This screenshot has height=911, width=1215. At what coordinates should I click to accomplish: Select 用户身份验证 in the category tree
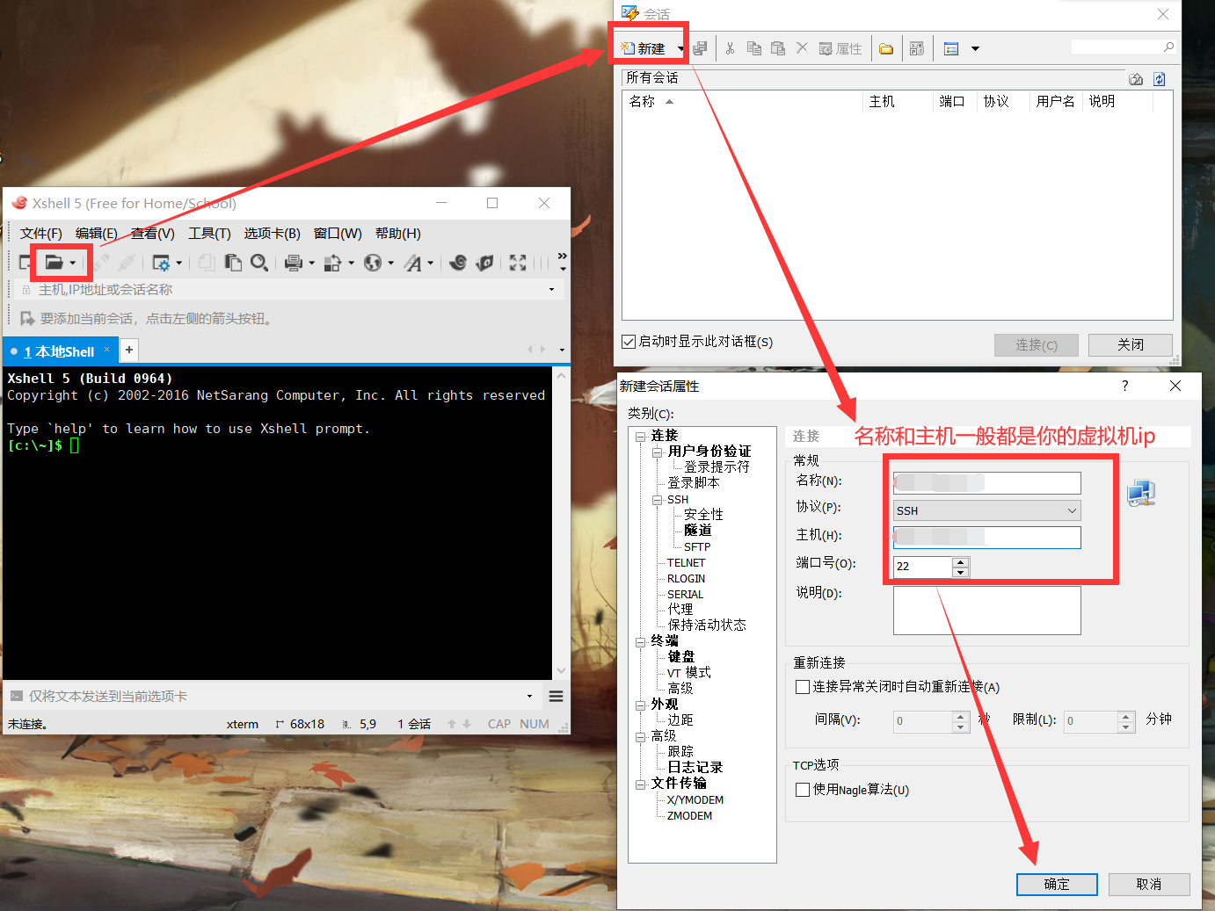709,452
